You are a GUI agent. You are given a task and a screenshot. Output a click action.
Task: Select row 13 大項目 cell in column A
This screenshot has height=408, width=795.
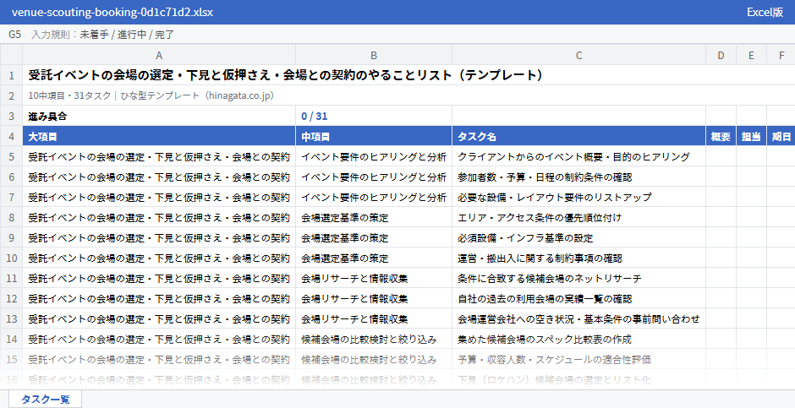click(159, 318)
